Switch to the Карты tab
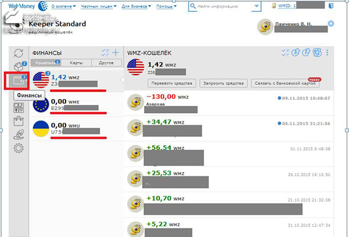This screenshot has width=349, height=237. point(76,62)
